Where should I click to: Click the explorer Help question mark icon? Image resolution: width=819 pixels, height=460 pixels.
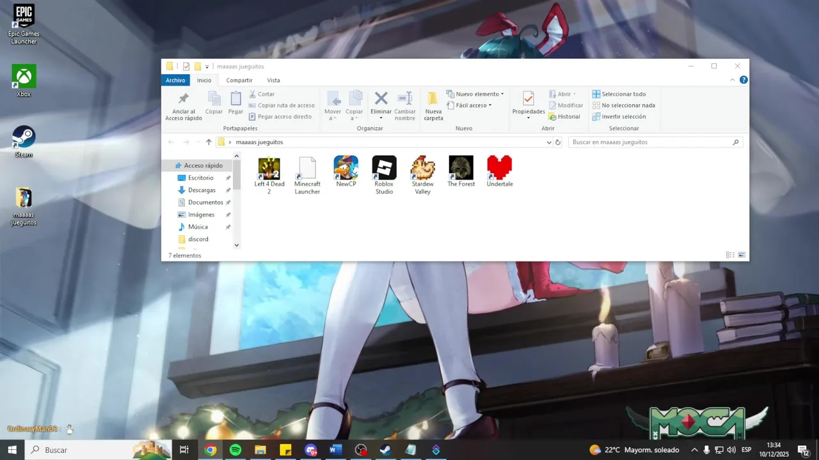743,80
